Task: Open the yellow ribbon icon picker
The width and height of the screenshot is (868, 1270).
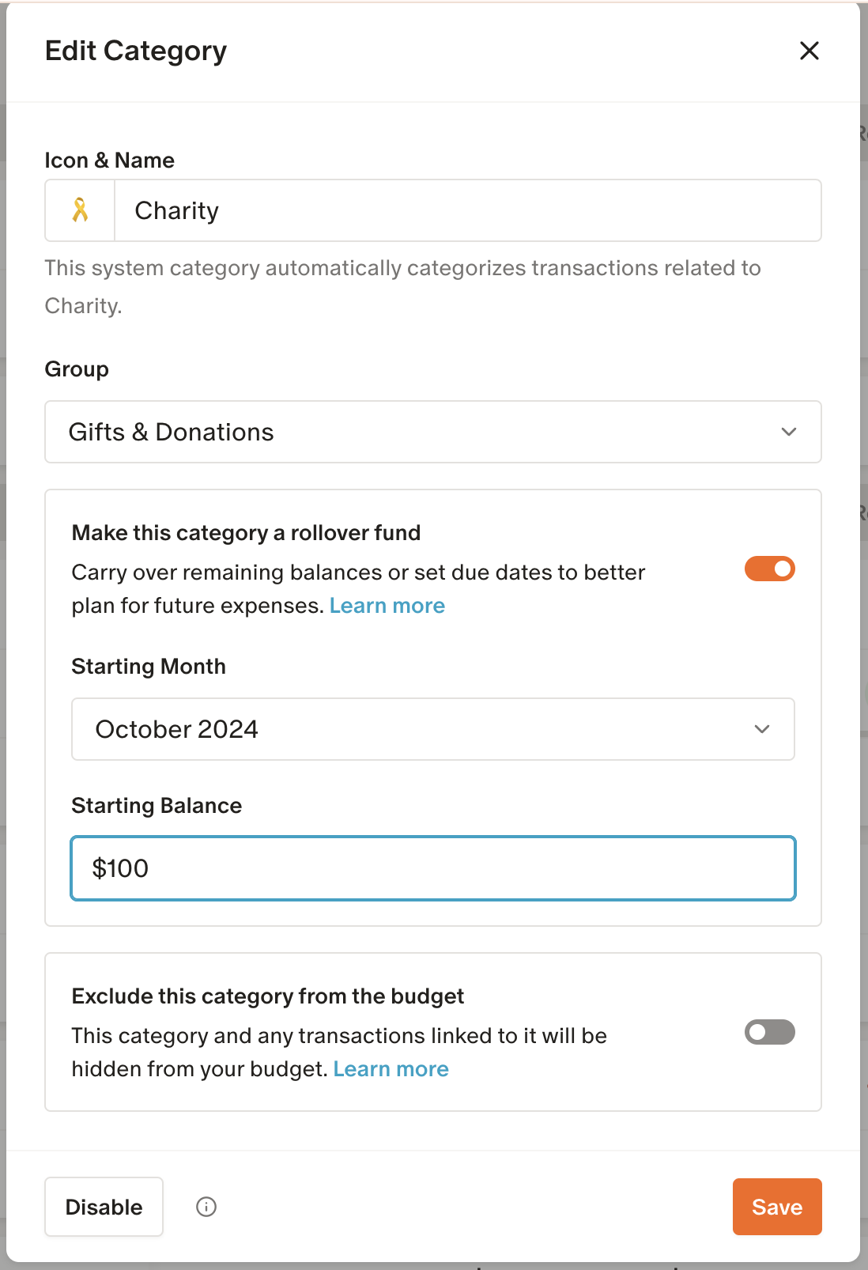Action: tap(80, 210)
